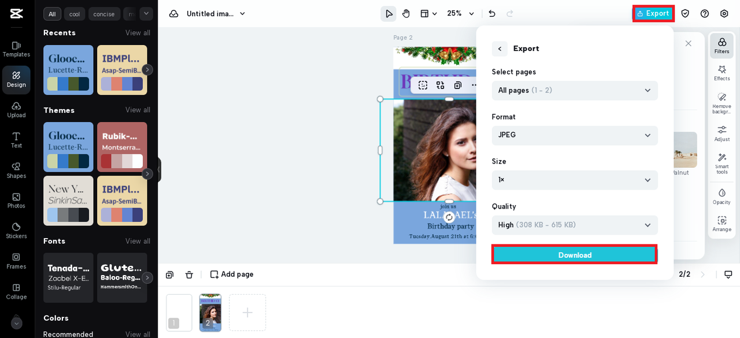
Task: Open the file name dropdown arrow
Action: point(242,14)
